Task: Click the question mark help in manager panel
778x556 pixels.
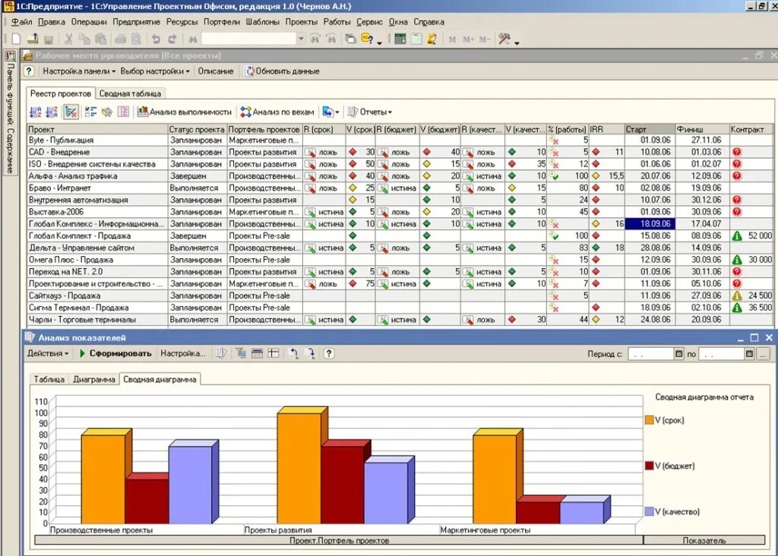Action: pyautogui.click(x=29, y=71)
